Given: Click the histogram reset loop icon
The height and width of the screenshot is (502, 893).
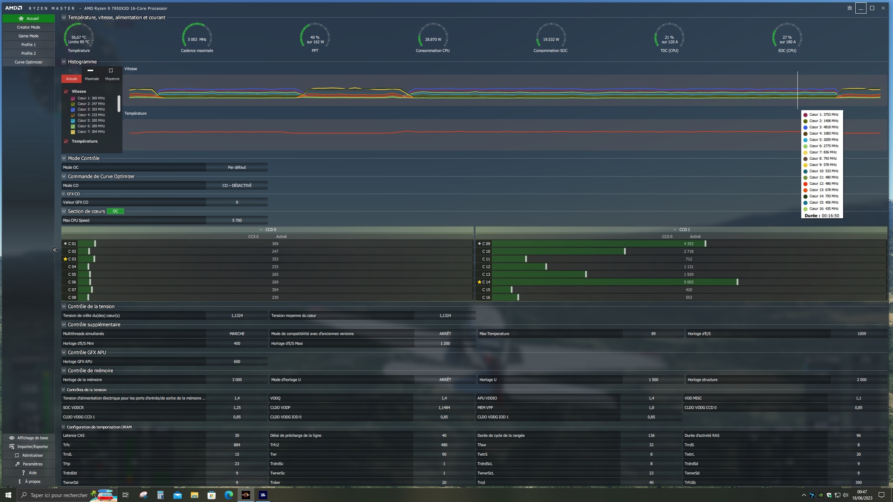Looking at the screenshot, I should click(111, 70).
